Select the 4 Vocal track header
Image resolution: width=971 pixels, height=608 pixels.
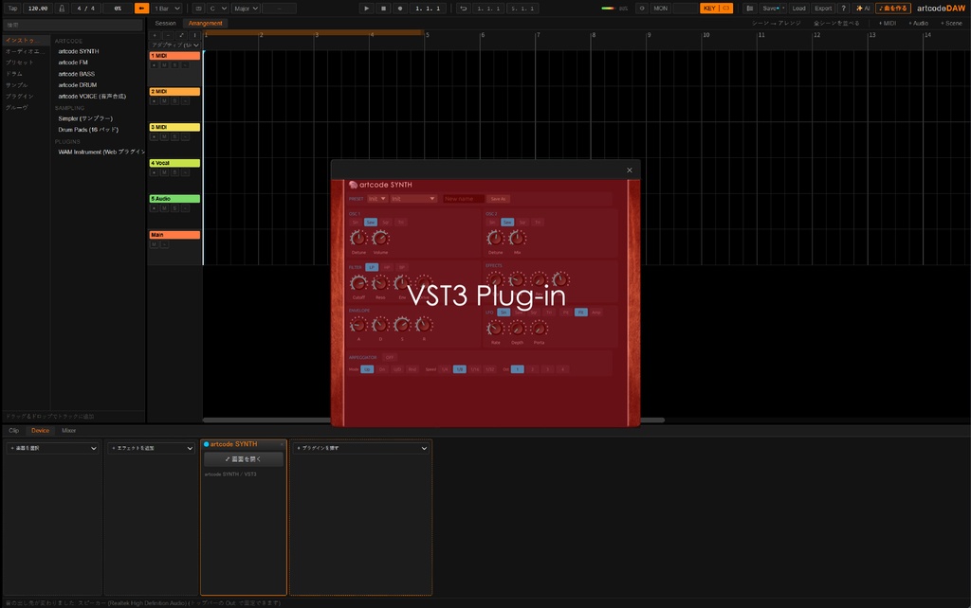point(174,163)
